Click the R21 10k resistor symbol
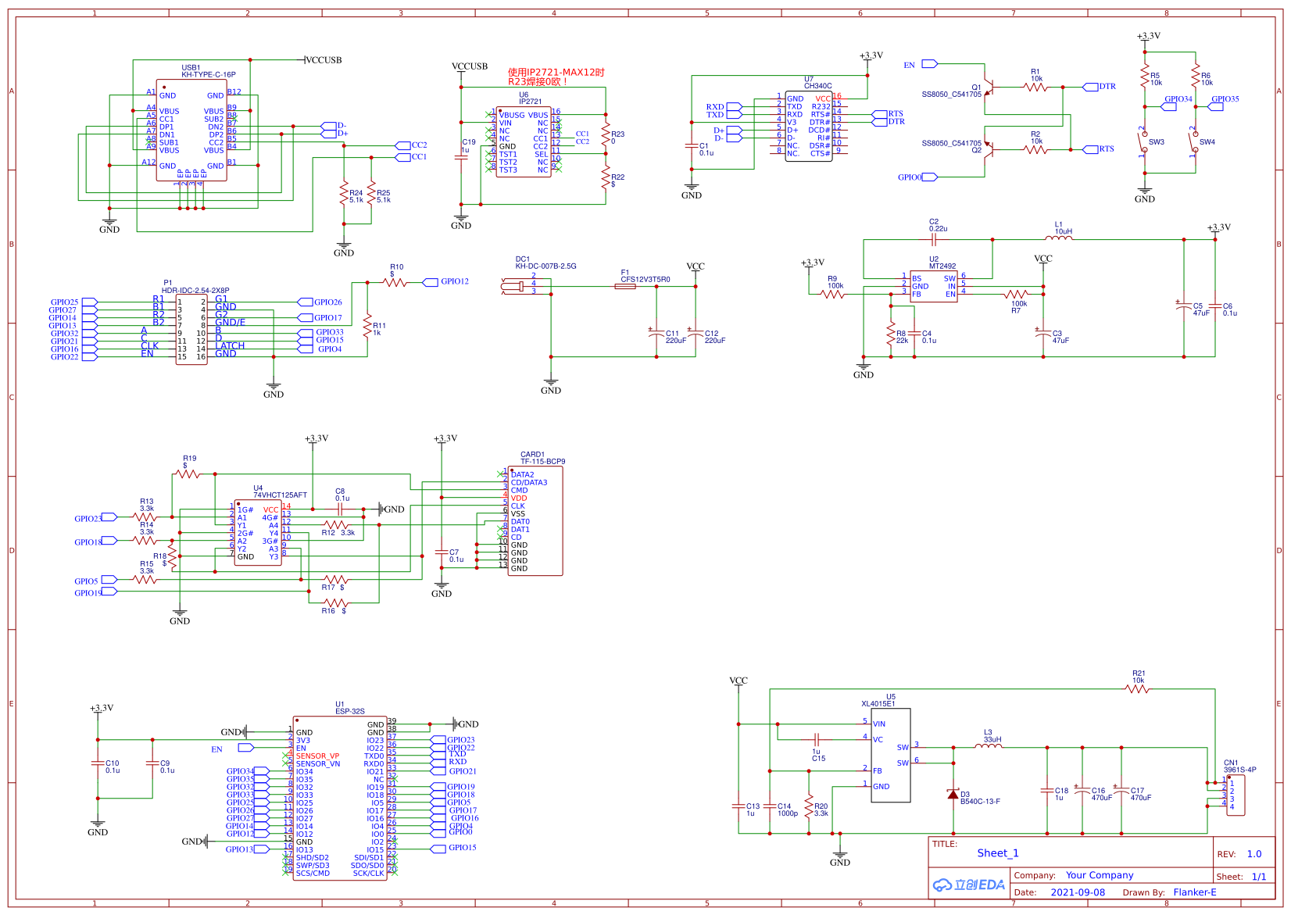The width and height of the screenshot is (1291, 915). 1138,689
